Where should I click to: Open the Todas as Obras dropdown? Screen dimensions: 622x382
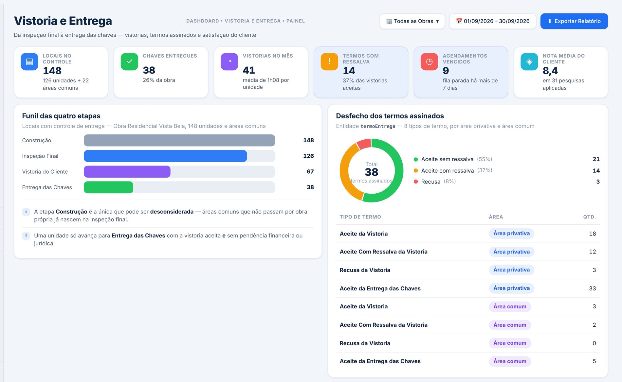tap(412, 21)
